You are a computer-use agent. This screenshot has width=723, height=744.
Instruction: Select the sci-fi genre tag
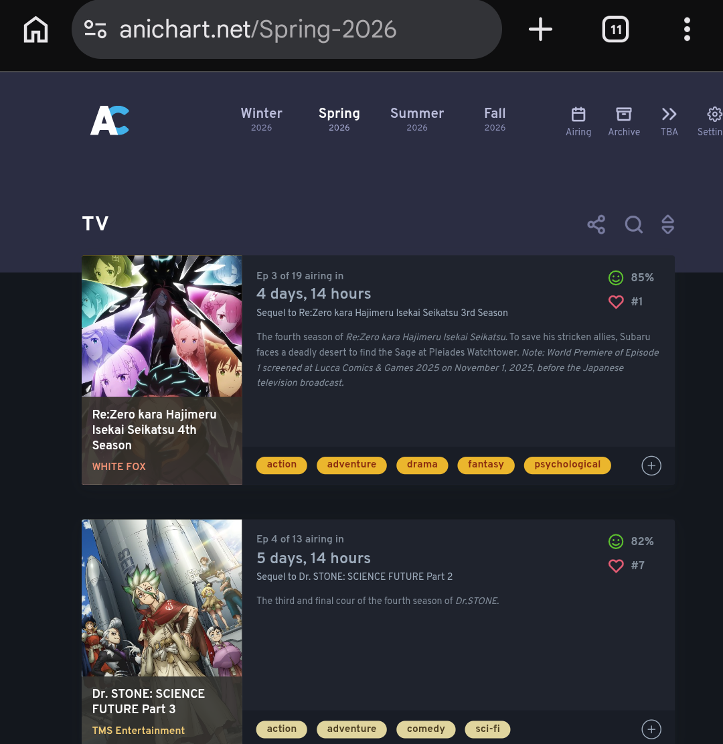pos(488,729)
